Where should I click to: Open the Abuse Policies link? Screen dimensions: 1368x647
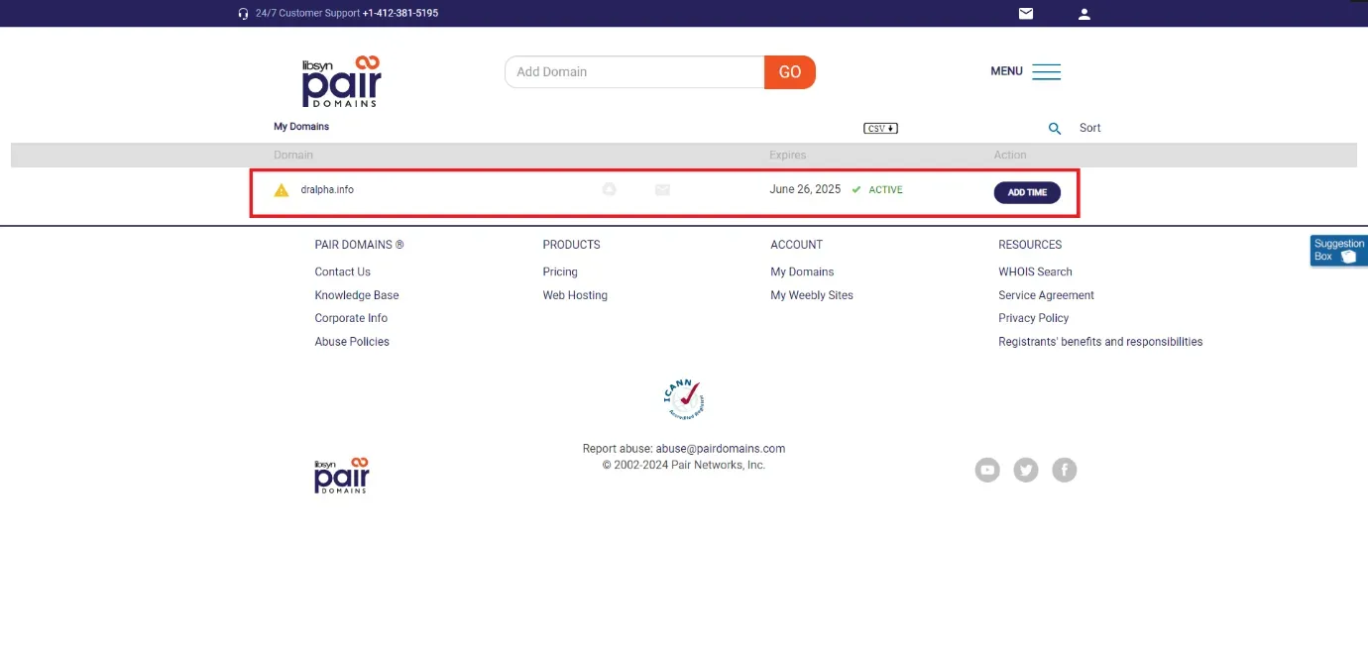coord(352,342)
